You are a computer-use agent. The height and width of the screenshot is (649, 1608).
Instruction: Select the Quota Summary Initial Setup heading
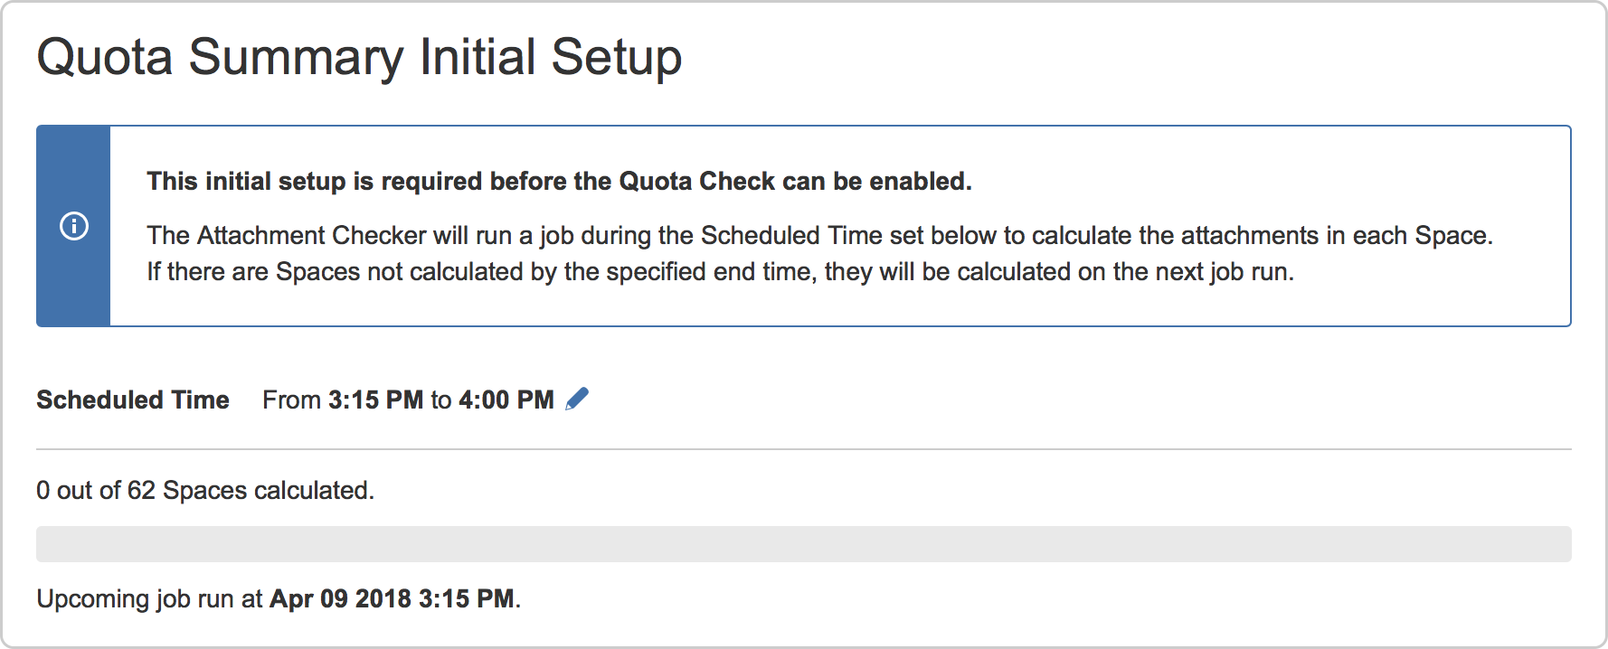pyautogui.click(x=359, y=56)
